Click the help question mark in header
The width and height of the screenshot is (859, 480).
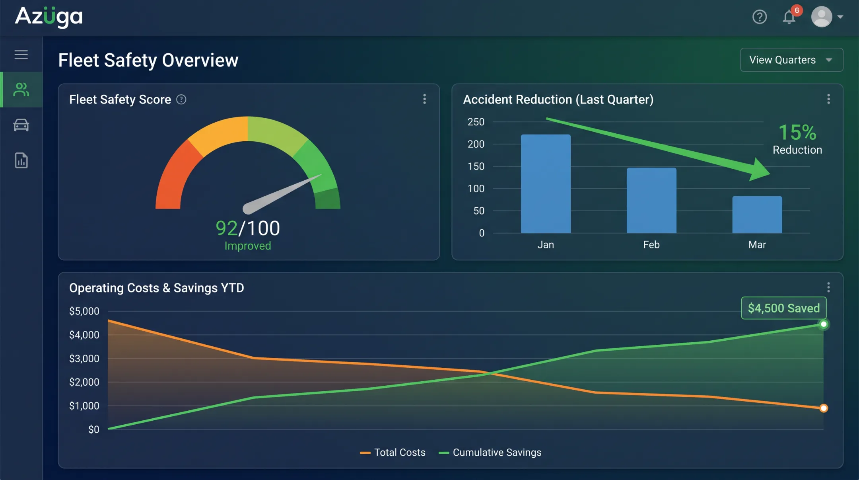760,17
